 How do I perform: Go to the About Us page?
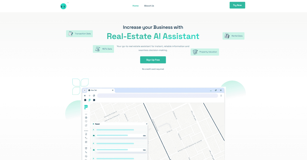(x=149, y=6)
